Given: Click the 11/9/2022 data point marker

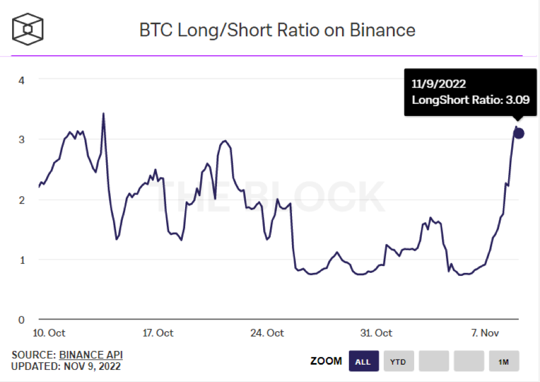Looking at the screenshot, I should point(518,133).
